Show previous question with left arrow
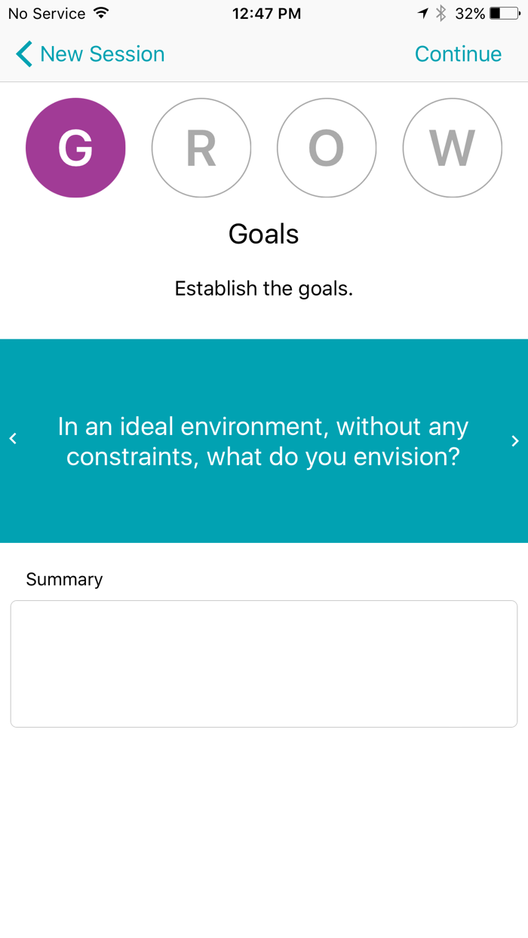Viewport: 528px width, 938px height. click(13, 440)
